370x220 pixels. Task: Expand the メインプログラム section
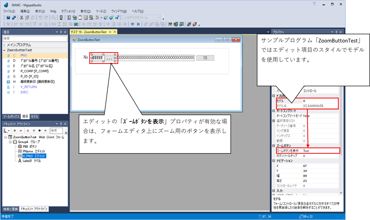[4, 45]
